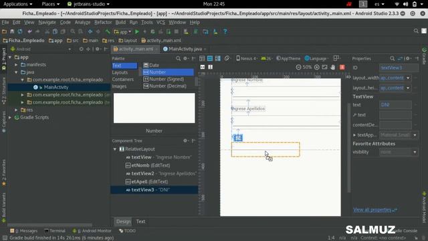Open the Nexus 4 device dropdown
The width and height of the screenshot is (428, 241).
tap(247, 58)
